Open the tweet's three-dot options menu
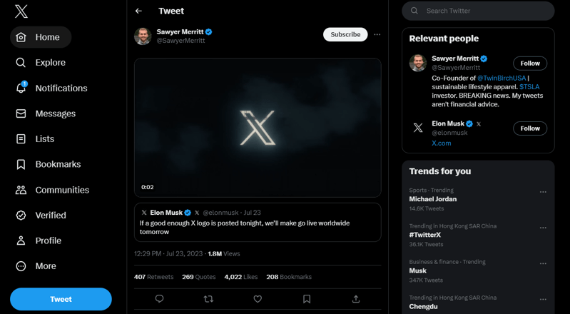This screenshot has width=570, height=314. click(x=377, y=34)
